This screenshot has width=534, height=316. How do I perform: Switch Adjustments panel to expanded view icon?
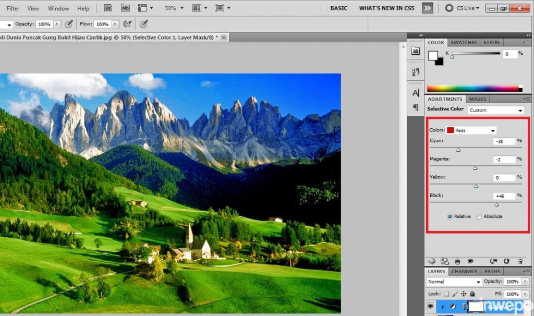pyautogui.click(x=444, y=261)
